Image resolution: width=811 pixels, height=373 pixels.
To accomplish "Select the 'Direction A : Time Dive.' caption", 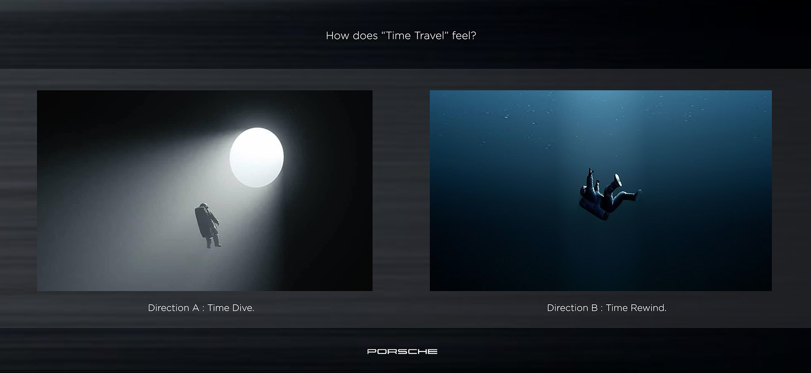I will [x=201, y=308].
